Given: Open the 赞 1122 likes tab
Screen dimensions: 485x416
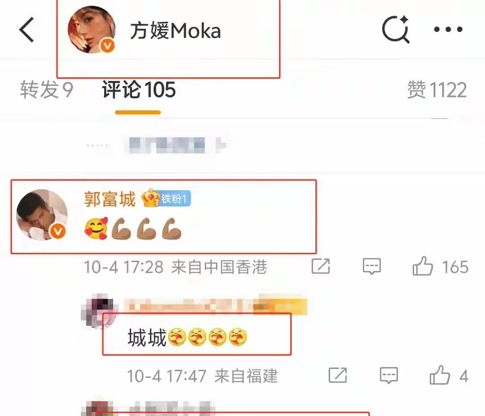Looking at the screenshot, I should (x=437, y=90).
